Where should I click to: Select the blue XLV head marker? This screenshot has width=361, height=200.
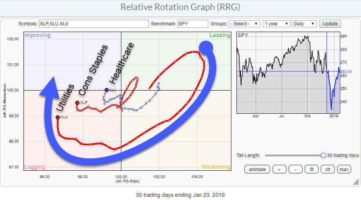pos(106,90)
